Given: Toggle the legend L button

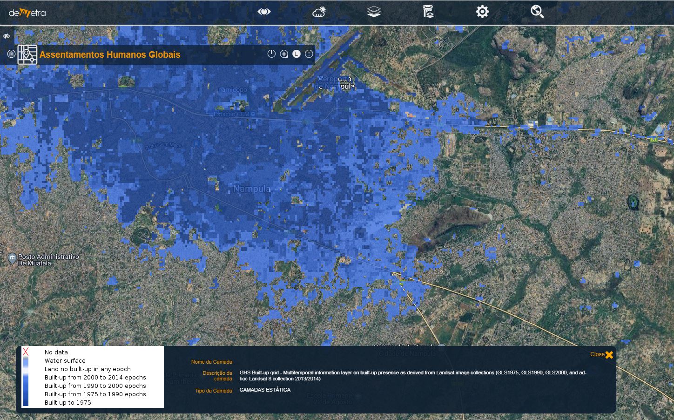Looking at the screenshot, I should click(297, 54).
